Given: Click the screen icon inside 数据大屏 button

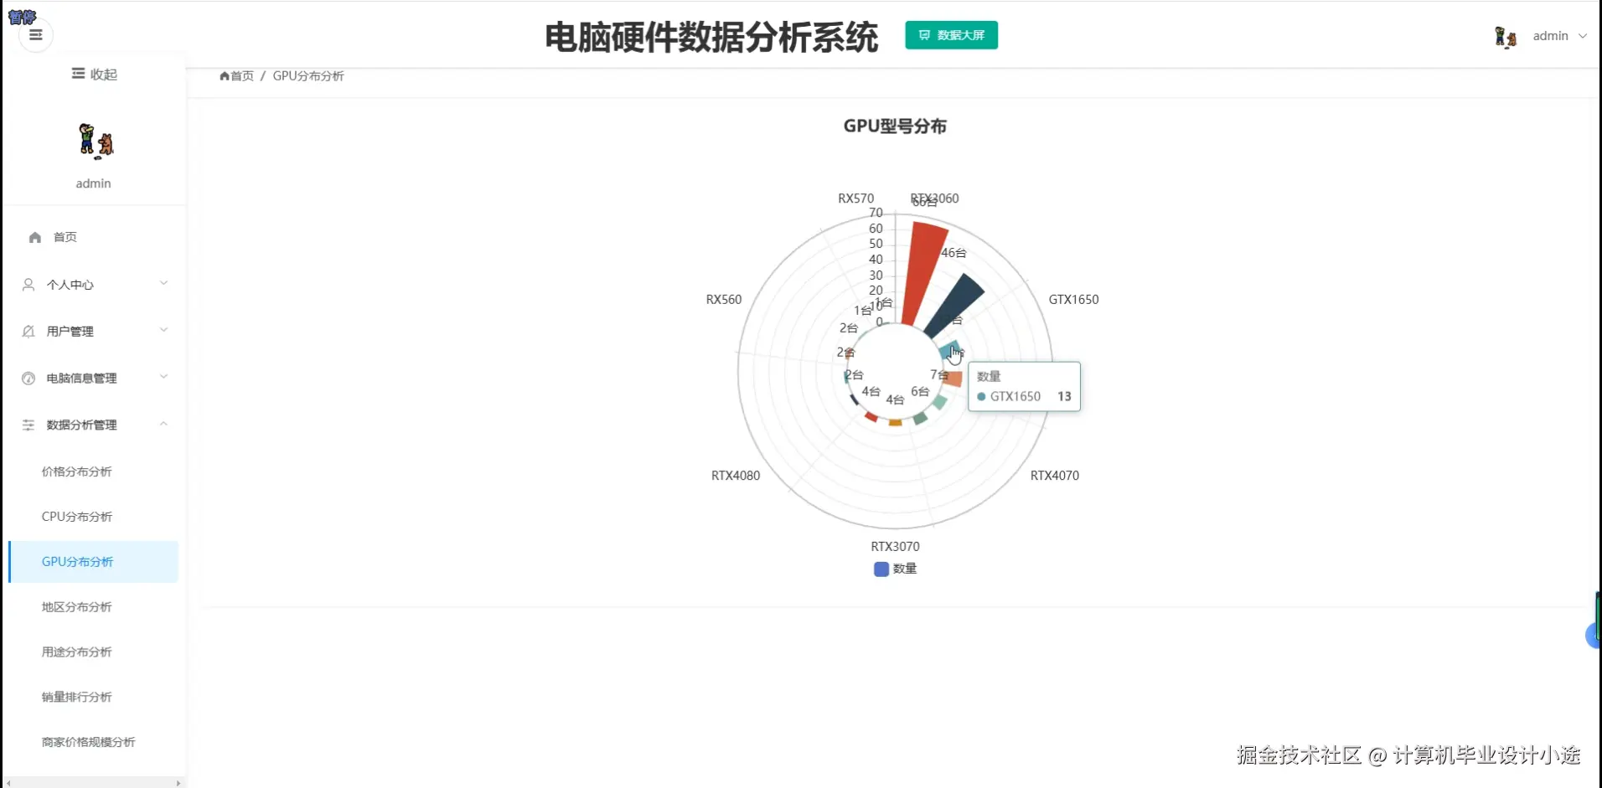Looking at the screenshot, I should 924,35.
